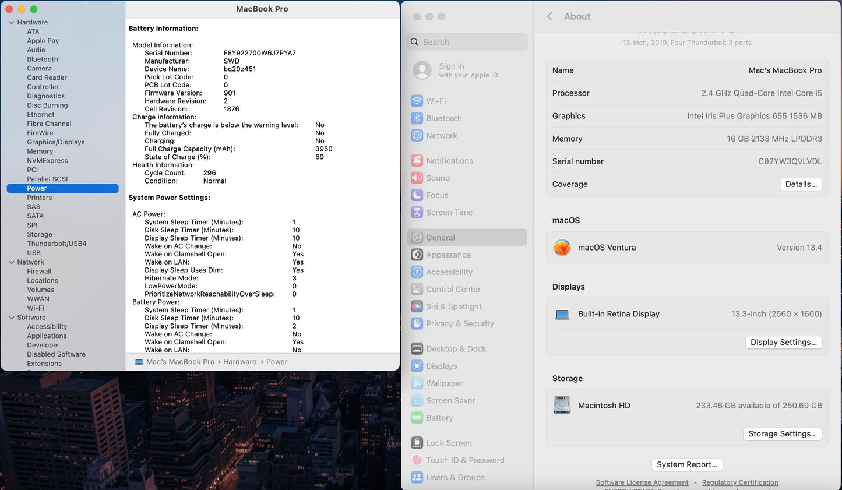Click the Notifications bell icon
The height and width of the screenshot is (490, 842).
[x=417, y=161]
